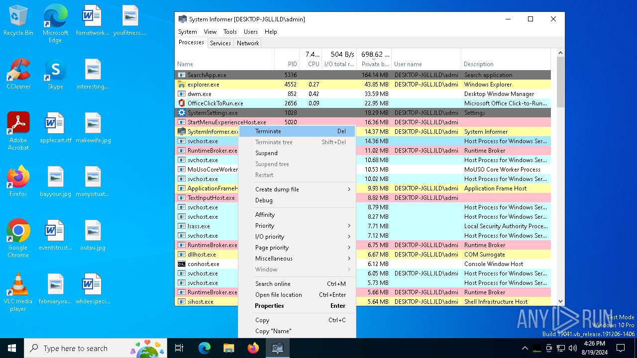Select the Google Chrome desktop shortcut

point(18,239)
